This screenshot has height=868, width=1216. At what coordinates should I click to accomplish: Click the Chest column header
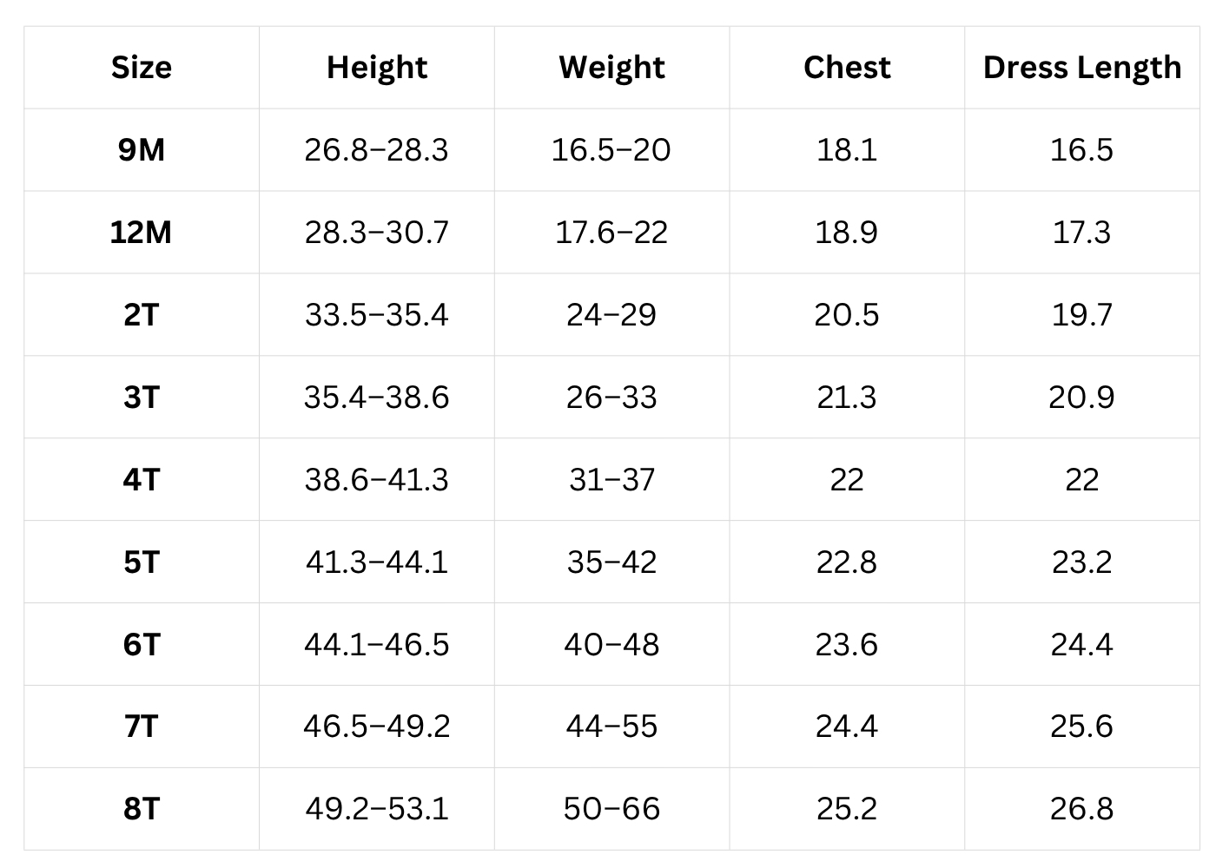tap(847, 68)
